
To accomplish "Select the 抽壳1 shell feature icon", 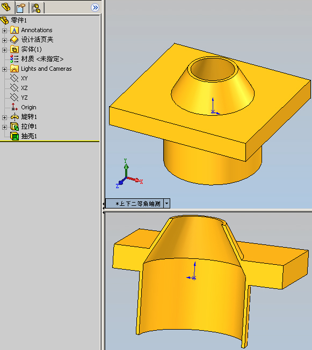I will pyautogui.click(x=14, y=136).
